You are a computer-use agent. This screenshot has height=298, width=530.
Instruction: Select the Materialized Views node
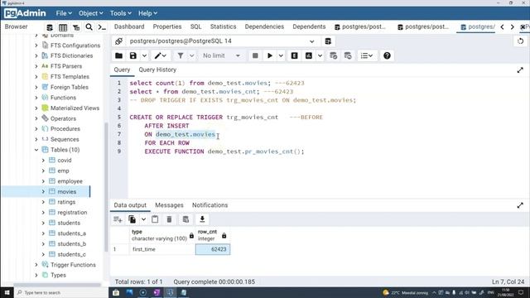[x=75, y=108]
